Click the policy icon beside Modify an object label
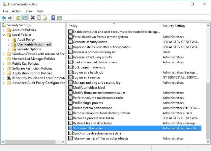Viewport: 211px width, 151px height. pos(70,88)
